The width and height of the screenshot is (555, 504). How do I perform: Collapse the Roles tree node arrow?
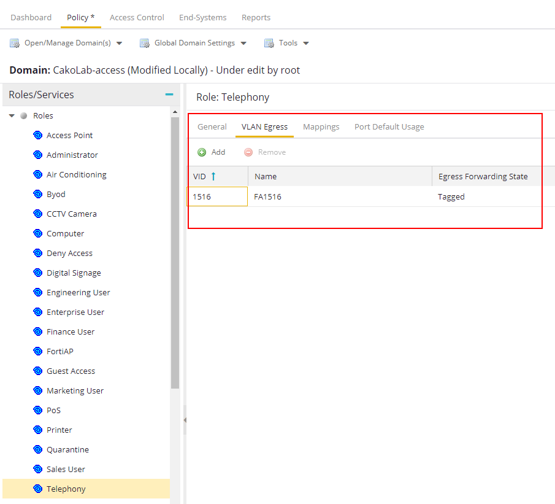[x=12, y=115]
